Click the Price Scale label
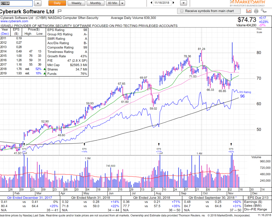272x220 pixels. coord(259,31)
